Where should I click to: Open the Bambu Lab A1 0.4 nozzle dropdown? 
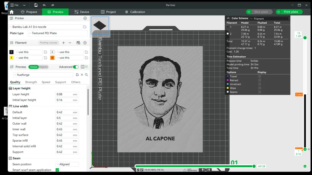pyautogui.click(x=46, y=27)
